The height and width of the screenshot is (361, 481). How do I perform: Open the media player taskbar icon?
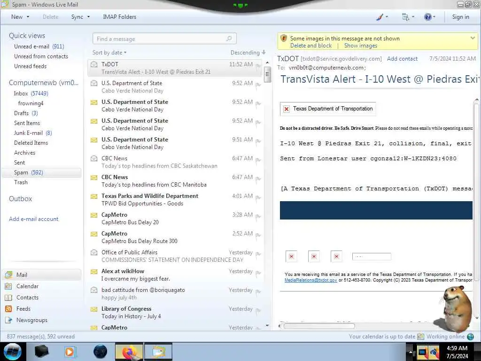pyautogui.click(x=70, y=352)
